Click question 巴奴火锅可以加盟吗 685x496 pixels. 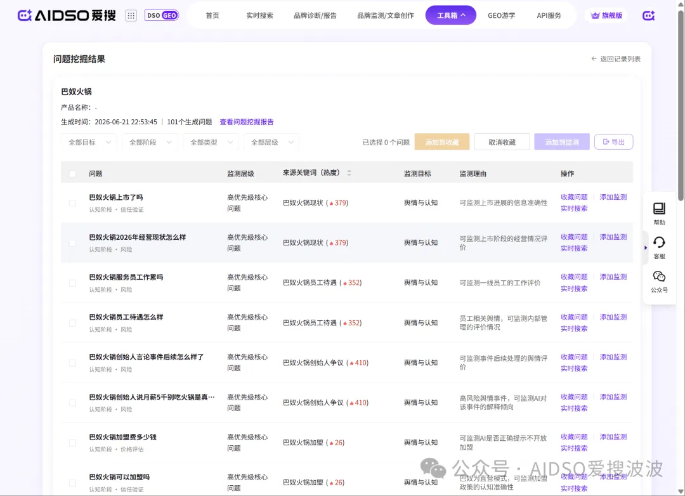click(x=119, y=477)
